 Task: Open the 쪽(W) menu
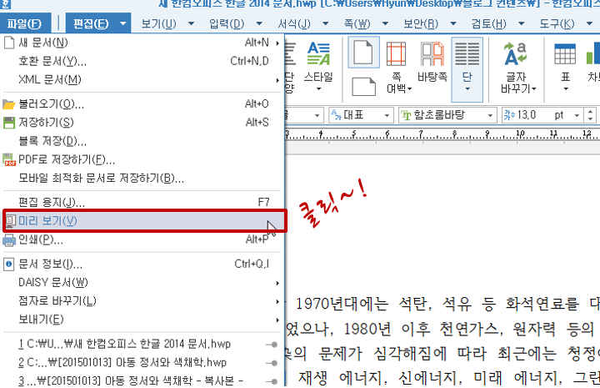[357, 23]
